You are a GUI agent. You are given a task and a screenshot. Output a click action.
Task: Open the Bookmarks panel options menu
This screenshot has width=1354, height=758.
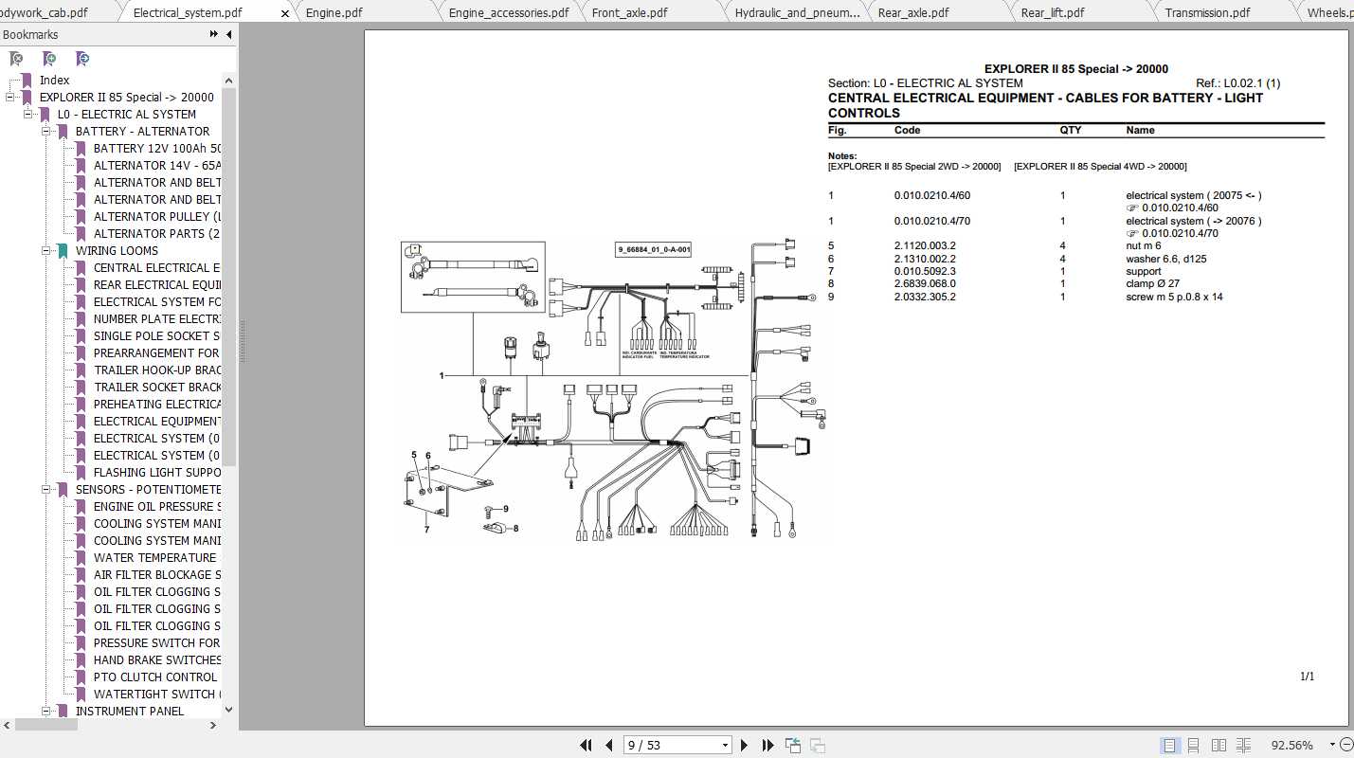click(215, 34)
